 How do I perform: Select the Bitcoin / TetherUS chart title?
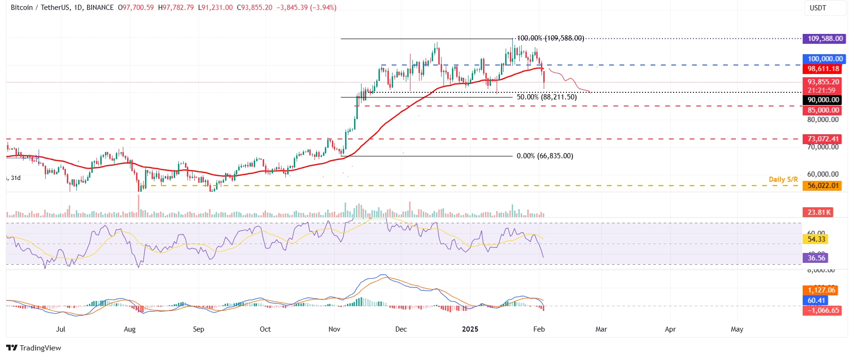[x=62, y=8]
